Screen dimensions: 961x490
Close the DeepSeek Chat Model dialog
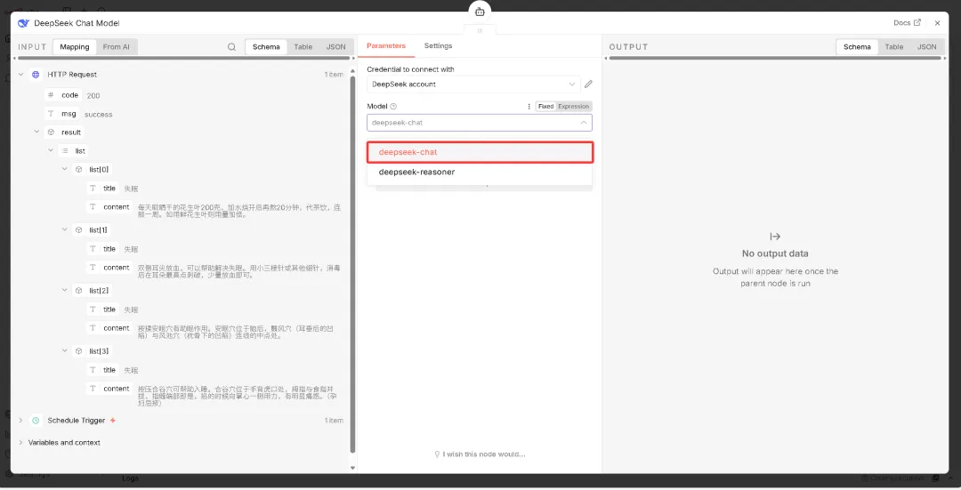(937, 23)
